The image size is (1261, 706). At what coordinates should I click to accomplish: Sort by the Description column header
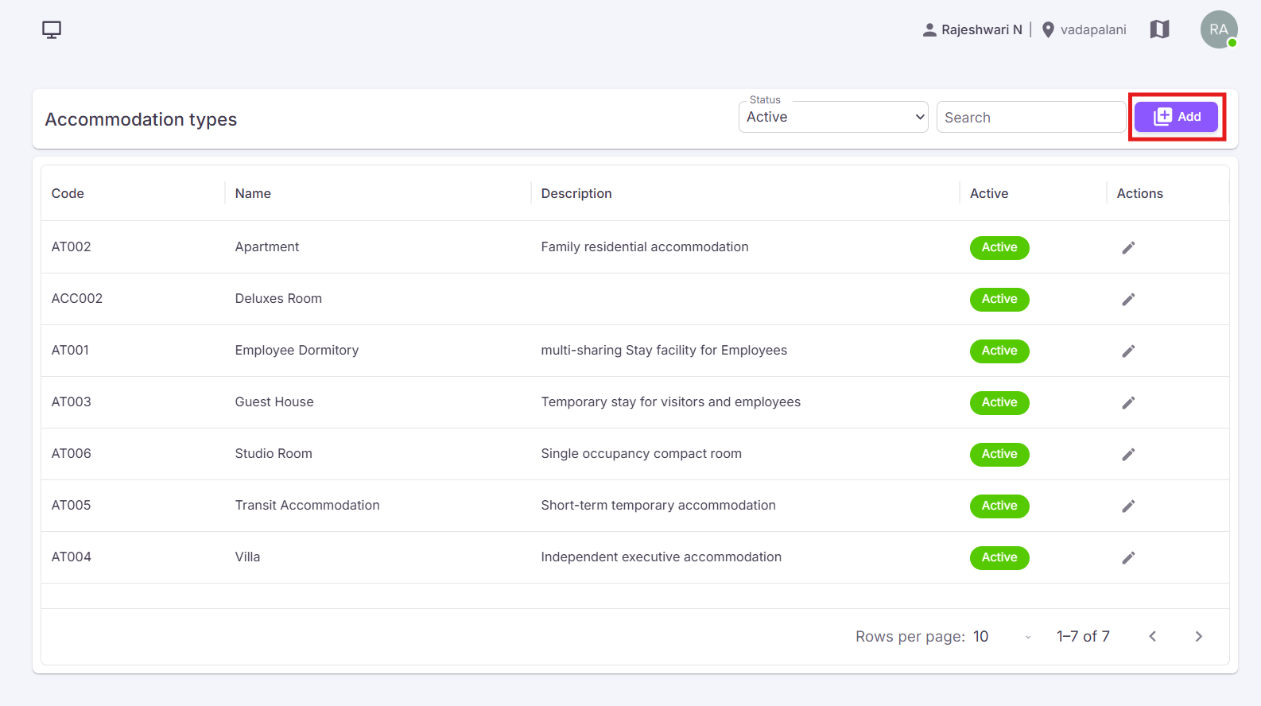[576, 193]
